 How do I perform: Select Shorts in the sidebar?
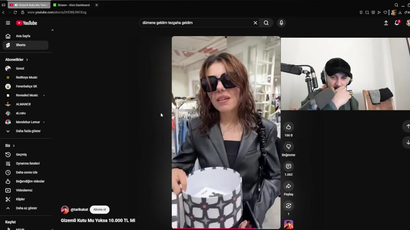tap(26, 45)
